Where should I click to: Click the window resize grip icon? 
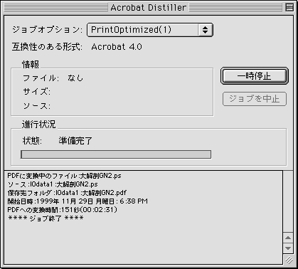289,260
